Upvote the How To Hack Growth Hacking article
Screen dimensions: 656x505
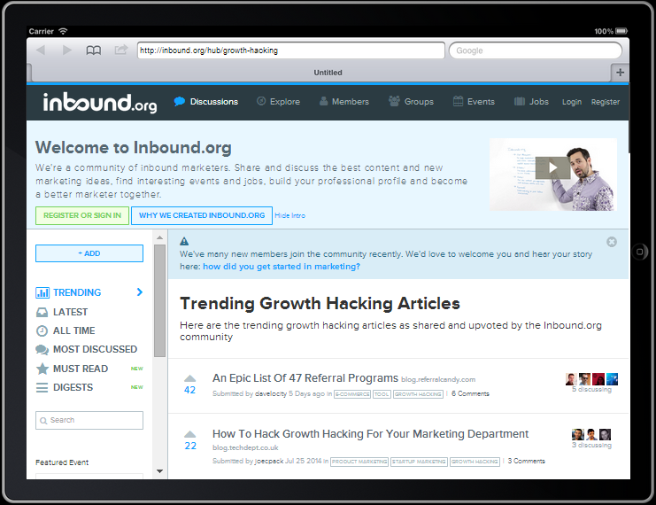pos(190,434)
